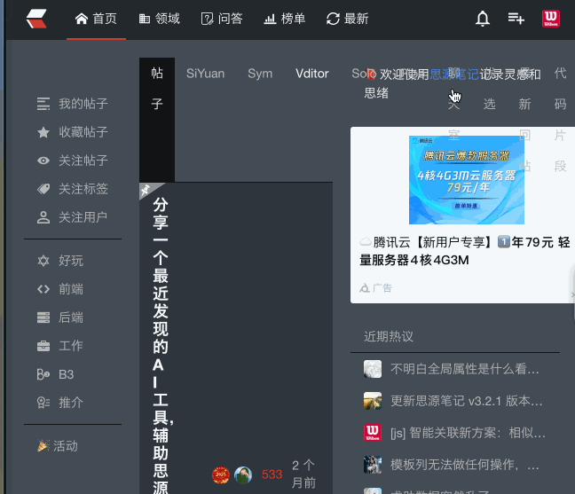The image size is (575, 494).
Task: Open 关注标签 in the sidebar
Action: coord(73,189)
